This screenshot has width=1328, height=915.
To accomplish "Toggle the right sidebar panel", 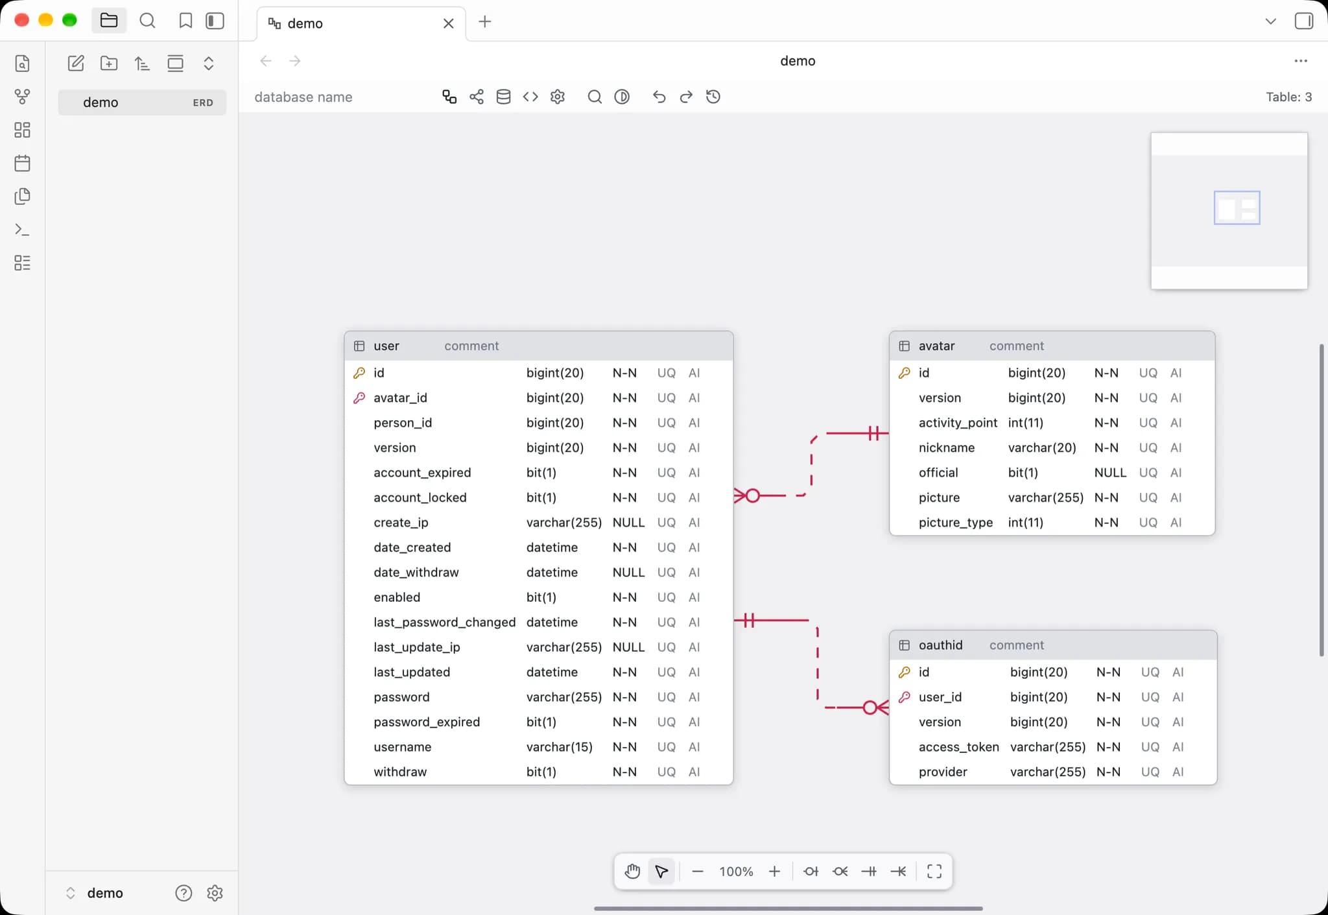I will tap(1303, 21).
